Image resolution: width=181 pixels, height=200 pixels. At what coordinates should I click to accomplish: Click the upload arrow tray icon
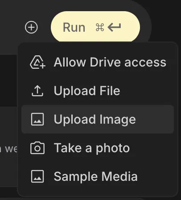pos(37,91)
